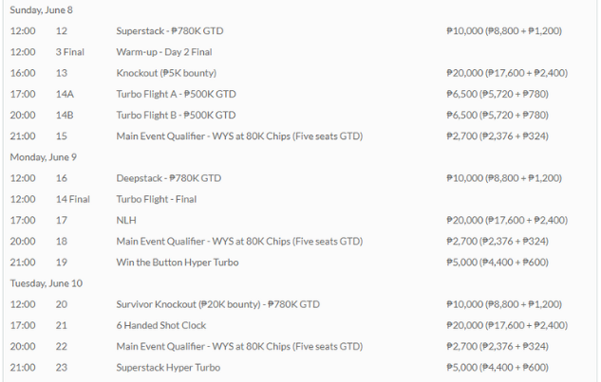601x382 pixels.
Task: Select the Turbo Flight - Final entry
Action: click(158, 199)
